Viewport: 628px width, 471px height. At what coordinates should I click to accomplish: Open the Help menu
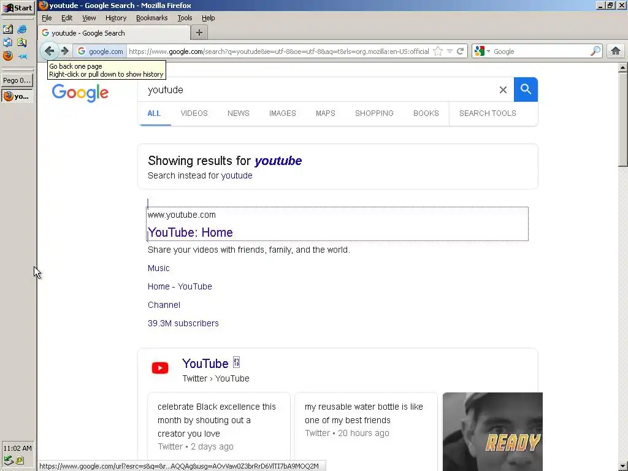209,18
